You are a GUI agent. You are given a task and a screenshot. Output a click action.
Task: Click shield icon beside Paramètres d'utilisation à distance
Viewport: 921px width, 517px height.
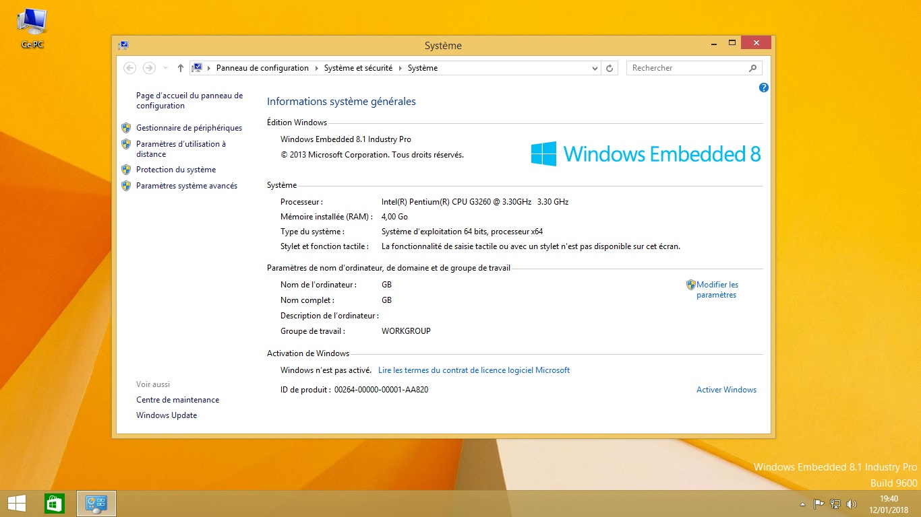[x=126, y=144]
